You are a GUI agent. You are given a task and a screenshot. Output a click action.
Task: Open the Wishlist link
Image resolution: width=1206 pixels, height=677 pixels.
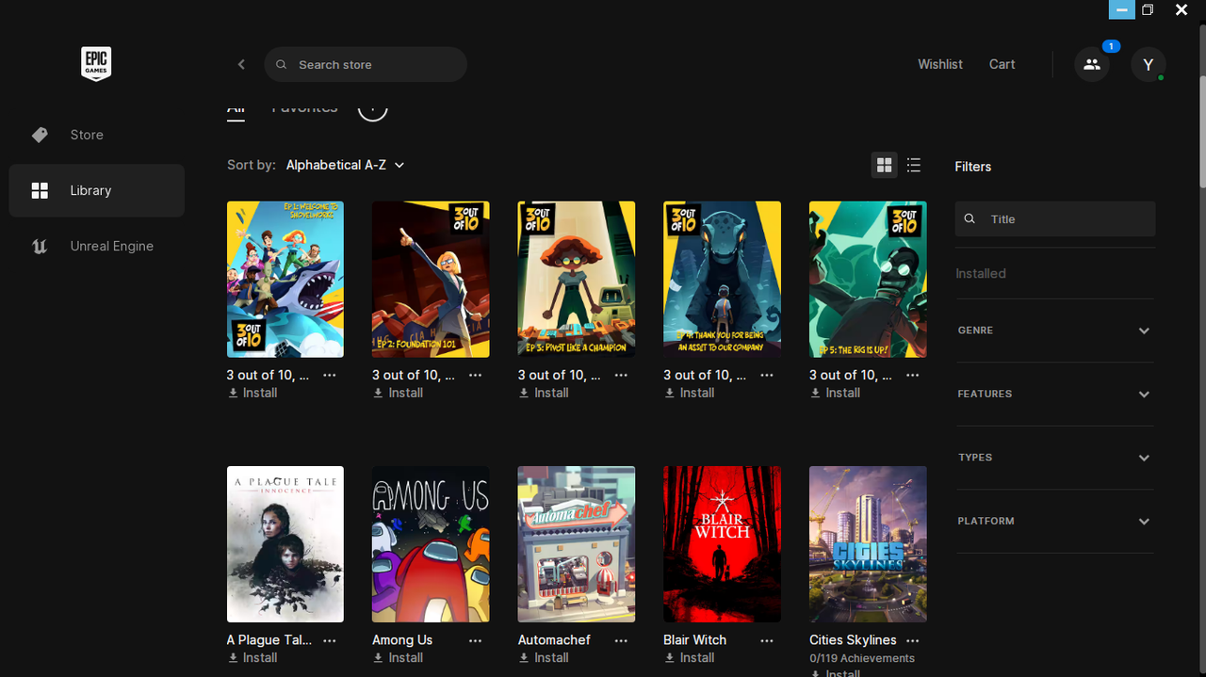[940, 64]
